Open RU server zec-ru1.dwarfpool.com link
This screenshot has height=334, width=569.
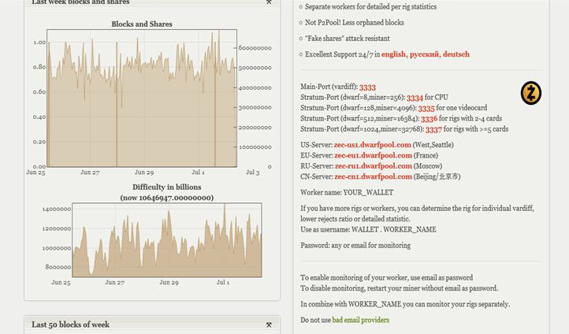pos(373,166)
